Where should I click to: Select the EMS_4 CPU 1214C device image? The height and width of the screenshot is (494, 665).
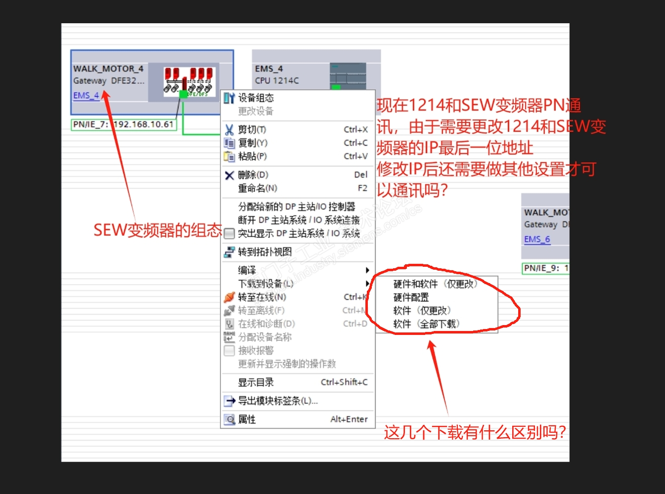tap(348, 76)
